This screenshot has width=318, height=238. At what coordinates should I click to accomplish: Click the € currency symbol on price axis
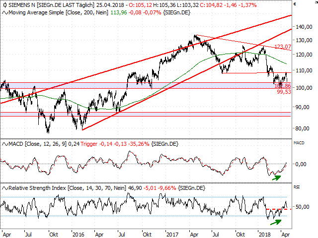click(x=295, y=4)
